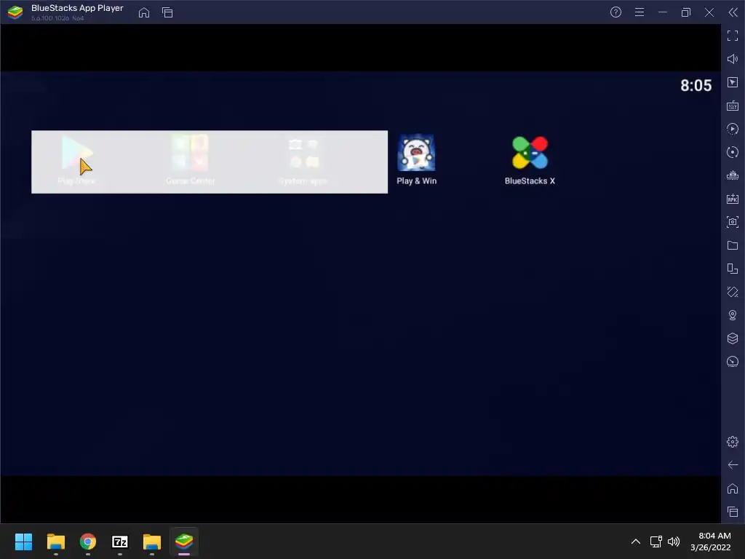This screenshot has height=559, width=745.
Task: Open File Explorer beside the Start button
Action: (55, 542)
